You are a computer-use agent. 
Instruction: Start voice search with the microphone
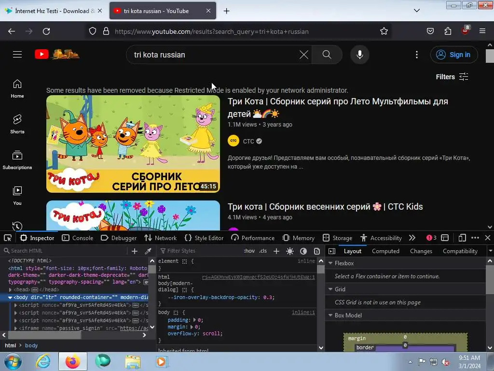360,55
